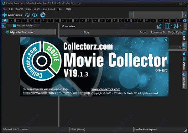This screenshot has width=188, height=133.
Task: Open the sort order dropdown arrow
Action: tap(180, 26)
